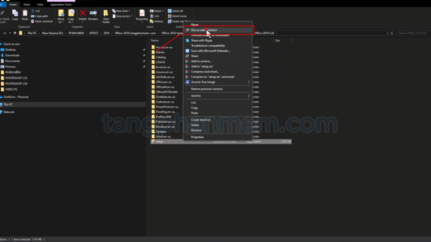
Task: Click PHAN MEM breadcrumb segment
Action: click(76, 33)
